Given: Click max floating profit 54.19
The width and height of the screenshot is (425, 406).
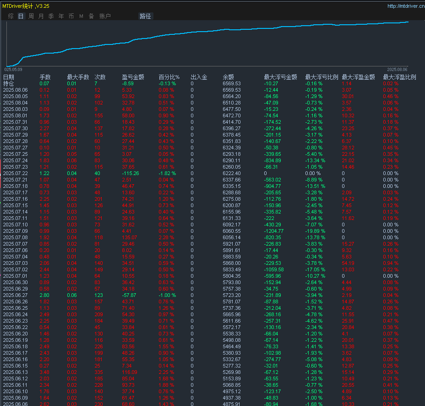Looking at the screenshot, I should coord(348,263).
